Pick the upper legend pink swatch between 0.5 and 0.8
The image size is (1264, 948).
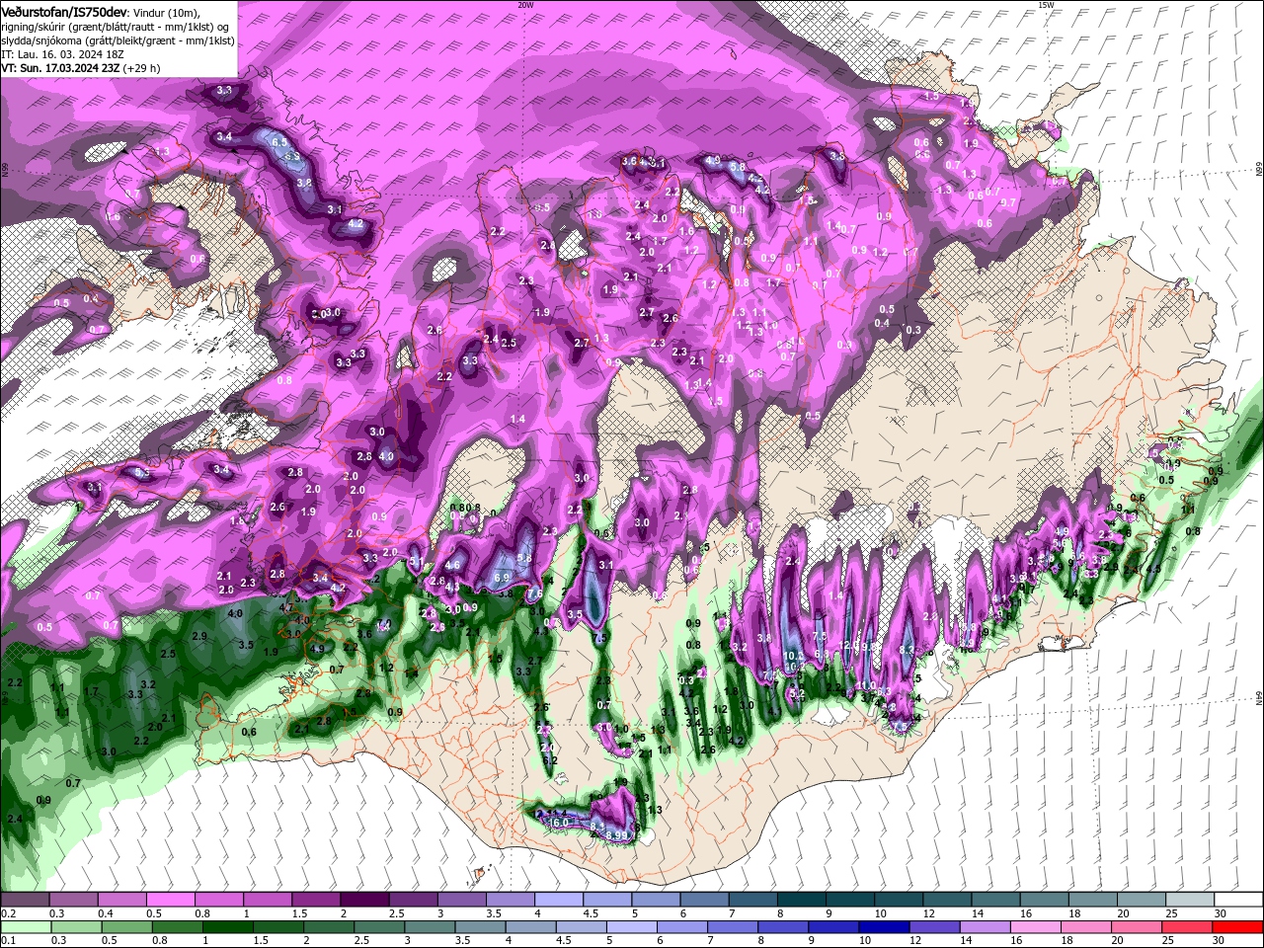tap(169, 901)
